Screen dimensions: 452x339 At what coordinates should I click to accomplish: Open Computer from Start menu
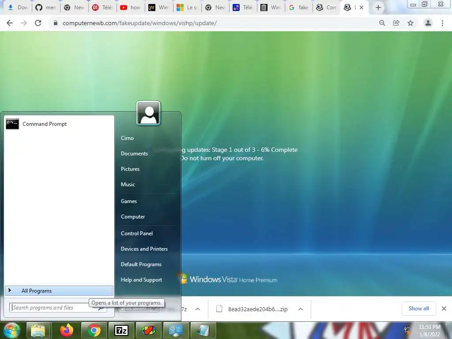132,217
